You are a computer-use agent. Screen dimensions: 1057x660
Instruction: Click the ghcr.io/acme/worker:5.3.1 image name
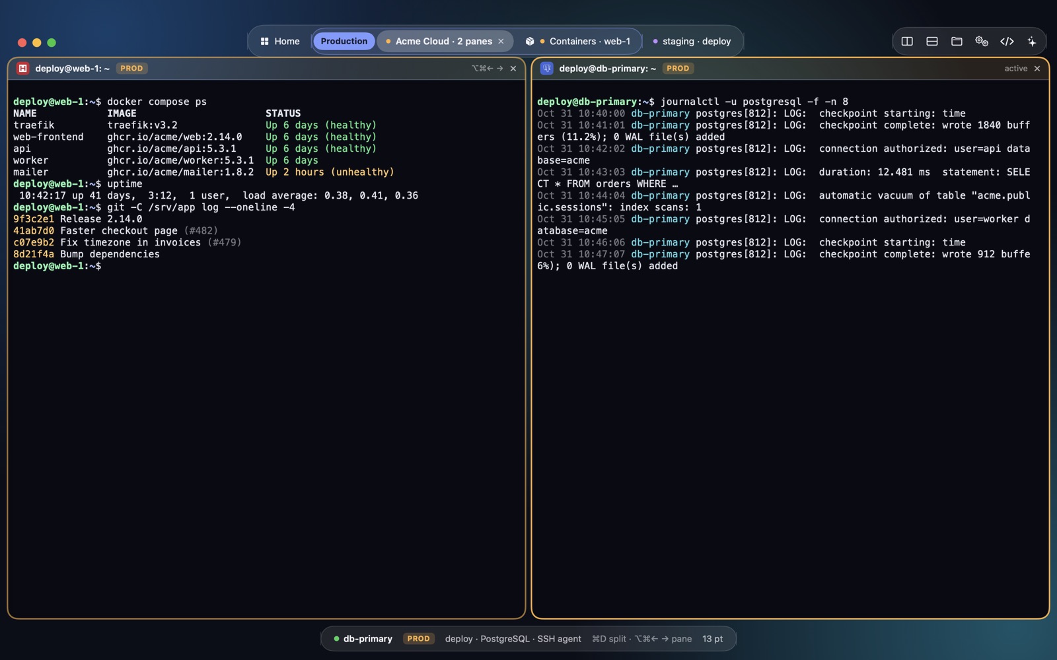coord(180,160)
